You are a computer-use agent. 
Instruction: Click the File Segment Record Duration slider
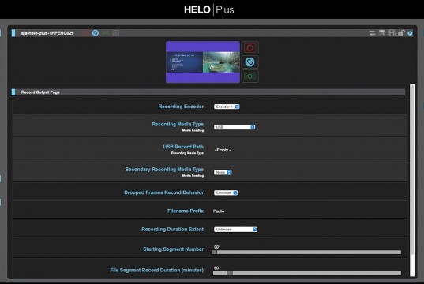tap(307, 273)
